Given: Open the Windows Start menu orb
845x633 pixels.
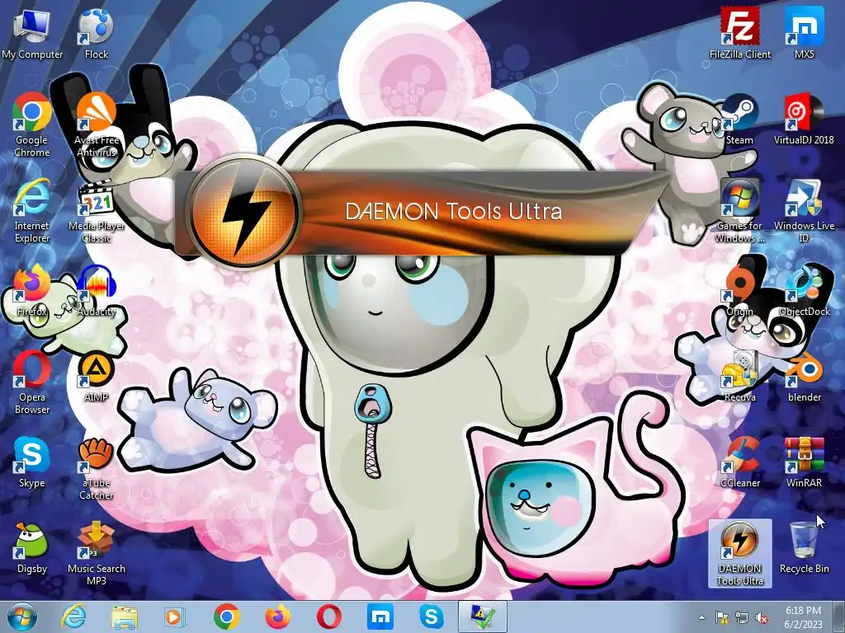Looking at the screenshot, I should (22, 617).
